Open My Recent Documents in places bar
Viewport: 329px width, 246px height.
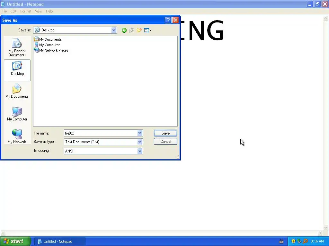[x=17, y=47]
